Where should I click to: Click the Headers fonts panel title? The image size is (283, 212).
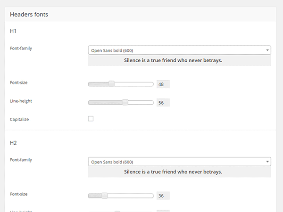click(x=29, y=15)
